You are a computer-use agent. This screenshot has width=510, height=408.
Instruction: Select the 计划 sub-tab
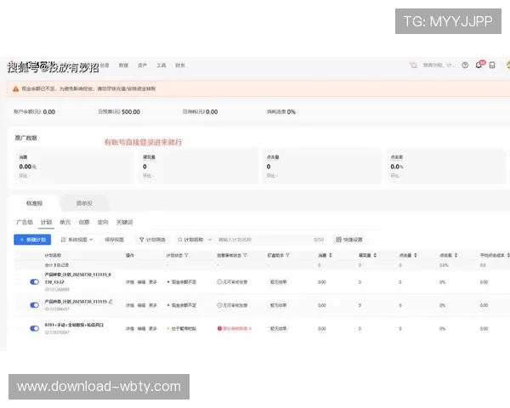pyautogui.click(x=46, y=222)
